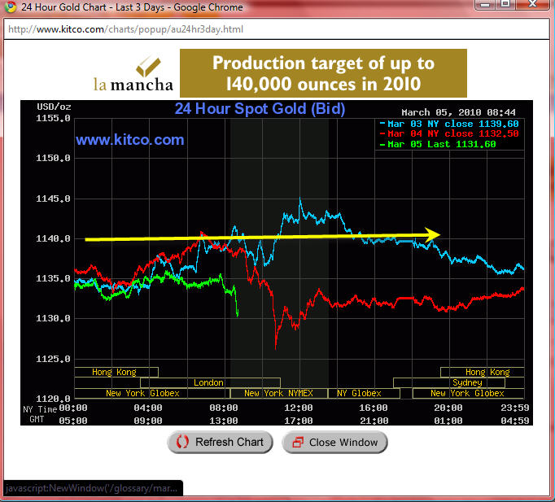555x502 pixels.
Task: Click the 24 Hour Spot Gold (Bid) title
Action: point(260,108)
